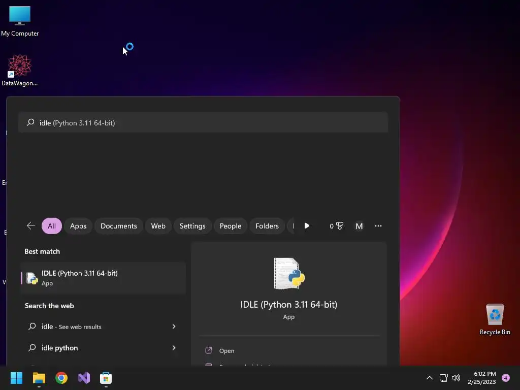Image resolution: width=520 pixels, height=390 pixels.
Task: Show hidden system tray icons
Action: click(x=430, y=378)
